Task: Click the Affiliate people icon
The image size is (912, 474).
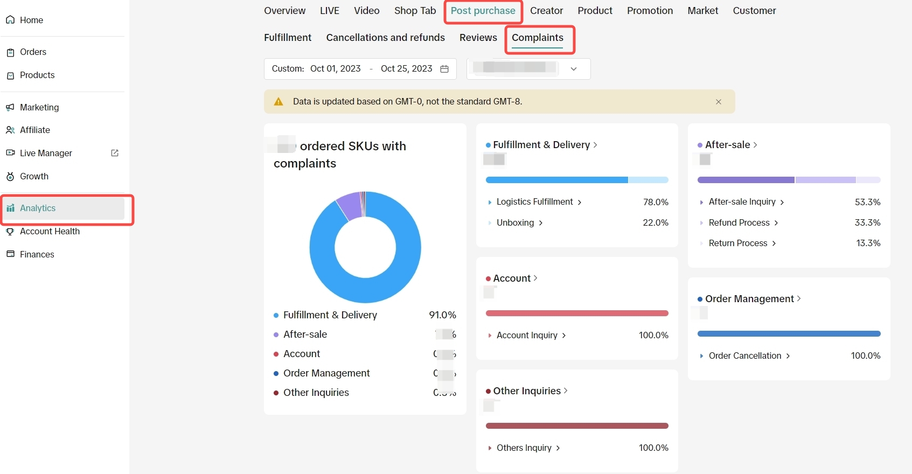Action: [10, 130]
